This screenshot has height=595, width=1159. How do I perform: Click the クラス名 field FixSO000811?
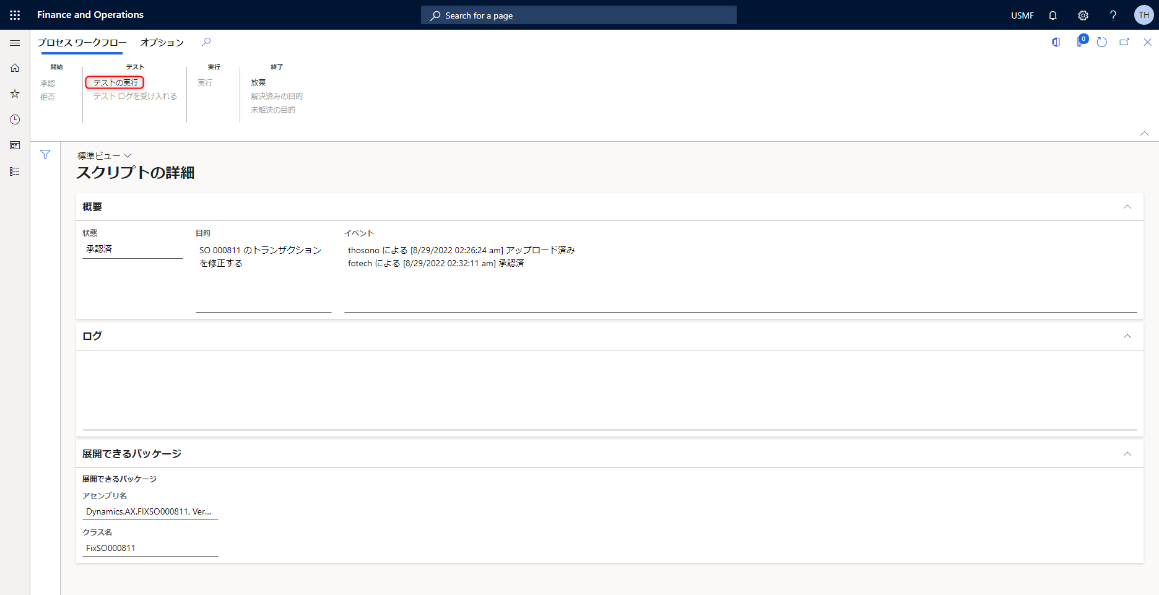click(x=150, y=548)
